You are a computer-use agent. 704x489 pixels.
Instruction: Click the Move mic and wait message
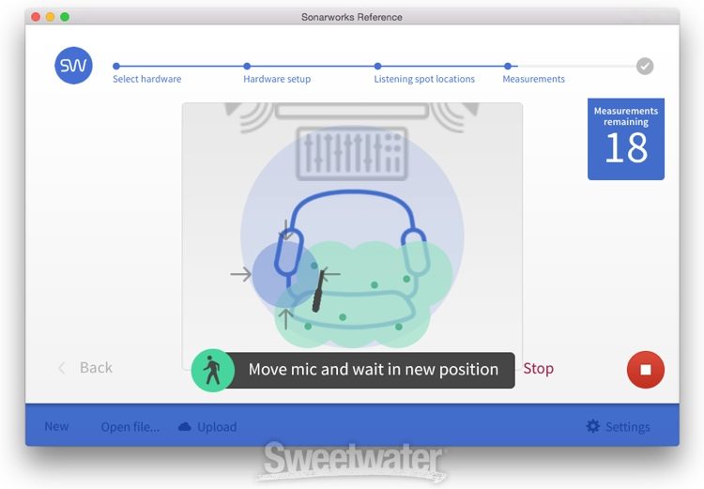pyautogui.click(x=373, y=369)
